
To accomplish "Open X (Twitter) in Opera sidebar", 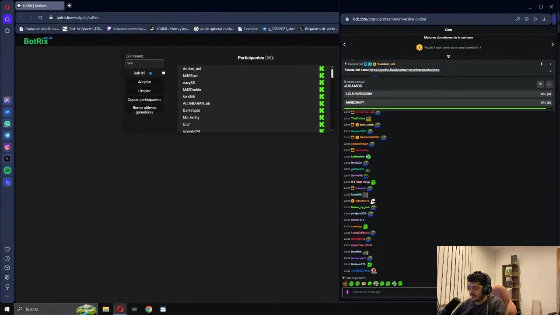I will point(7,159).
